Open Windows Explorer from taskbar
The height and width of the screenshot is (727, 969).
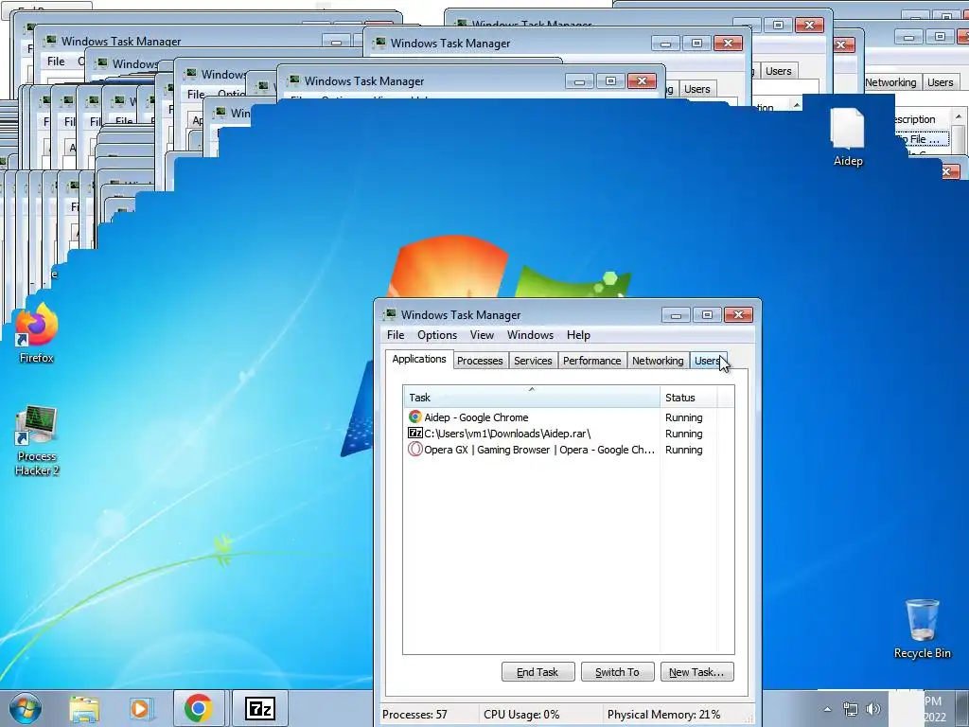pos(84,708)
